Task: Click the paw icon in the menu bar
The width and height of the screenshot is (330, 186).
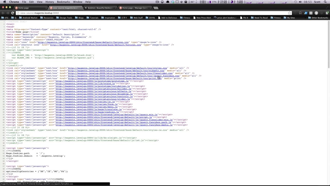Action: pos(181,2)
